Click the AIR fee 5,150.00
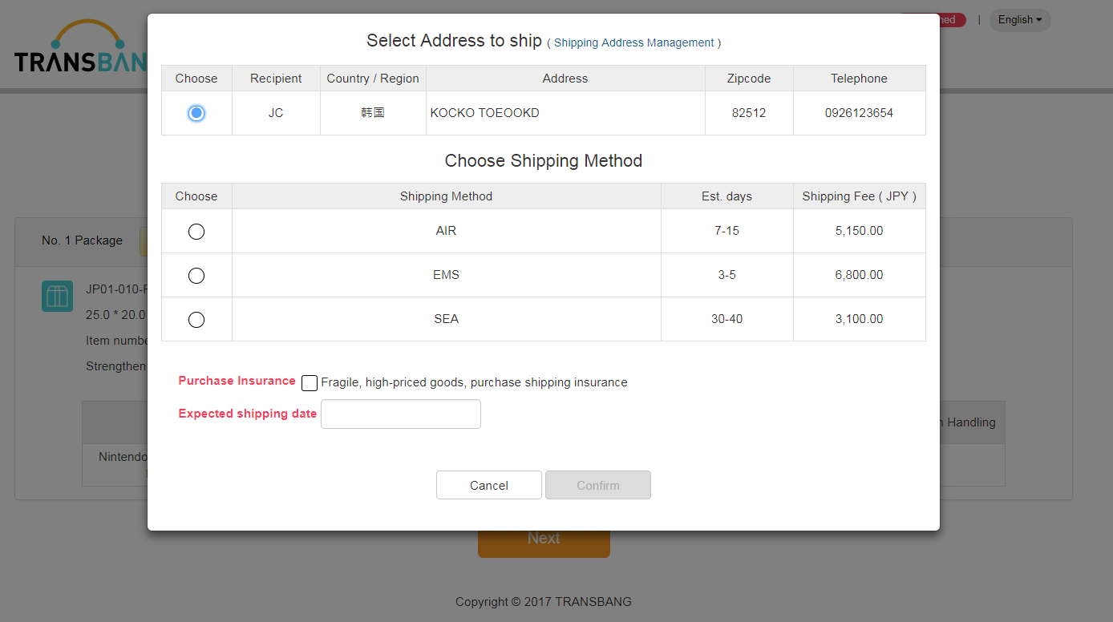Viewport: 1113px width, 622px height. 859,231
